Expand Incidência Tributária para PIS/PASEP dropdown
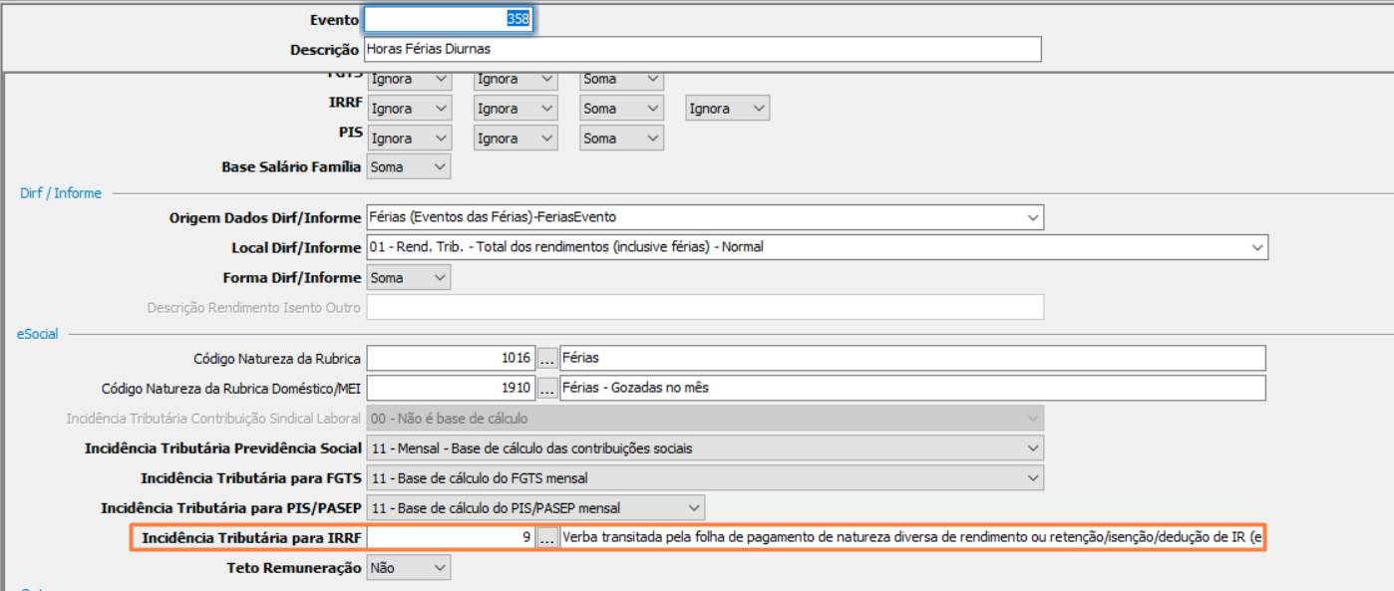Screen dimensions: 1394x591 (535, 508)
